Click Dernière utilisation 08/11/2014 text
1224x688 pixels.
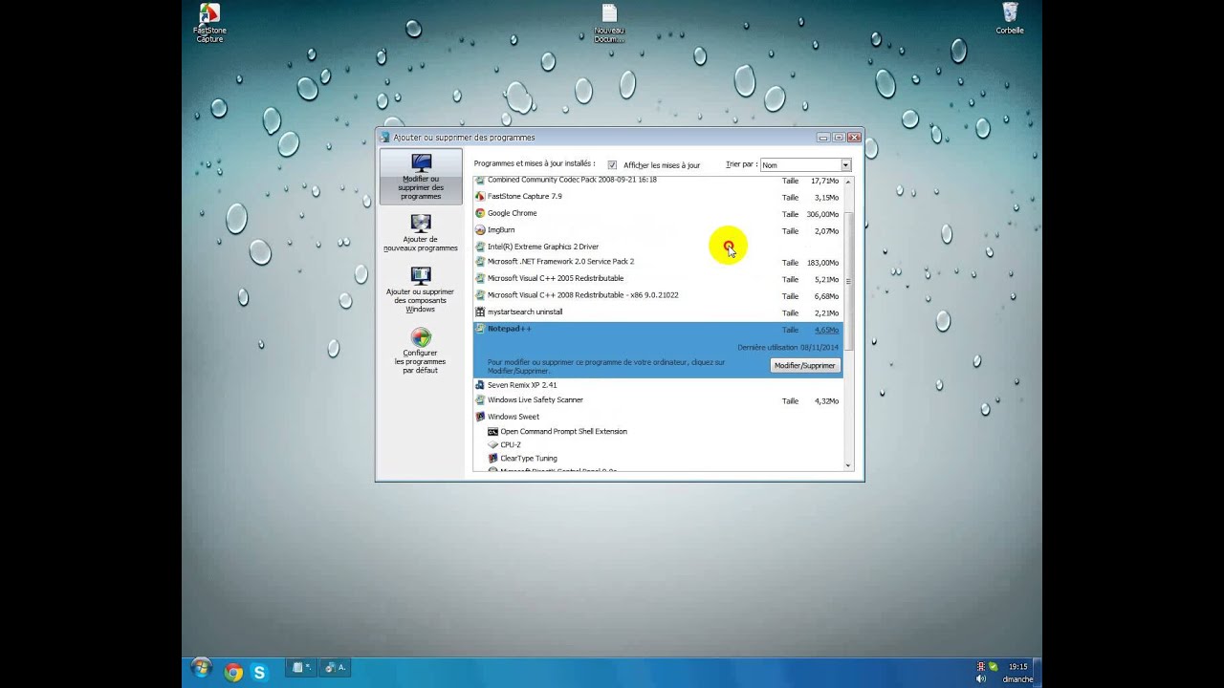pyautogui.click(x=788, y=348)
